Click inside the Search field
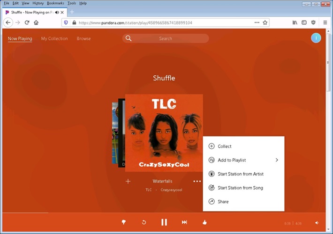 [x=166, y=38]
